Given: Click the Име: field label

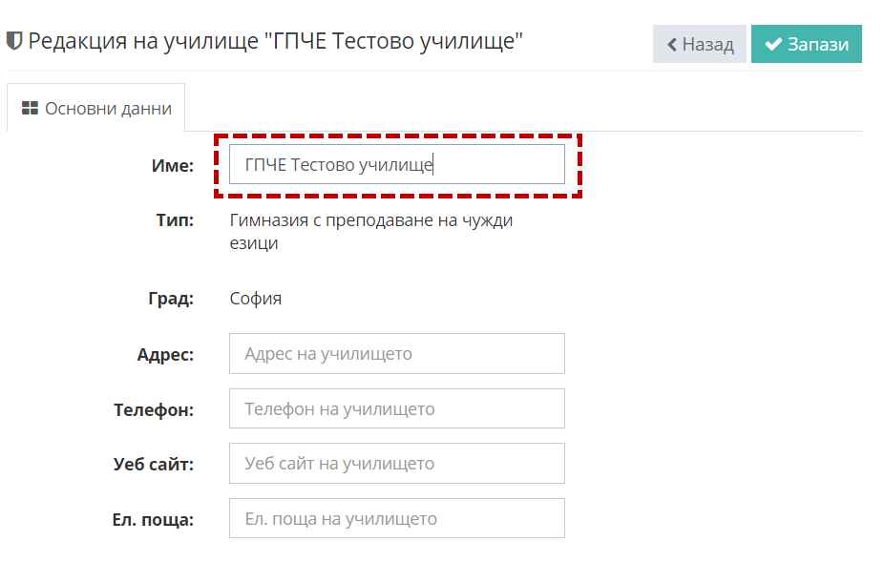Looking at the screenshot, I should tap(172, 166).
